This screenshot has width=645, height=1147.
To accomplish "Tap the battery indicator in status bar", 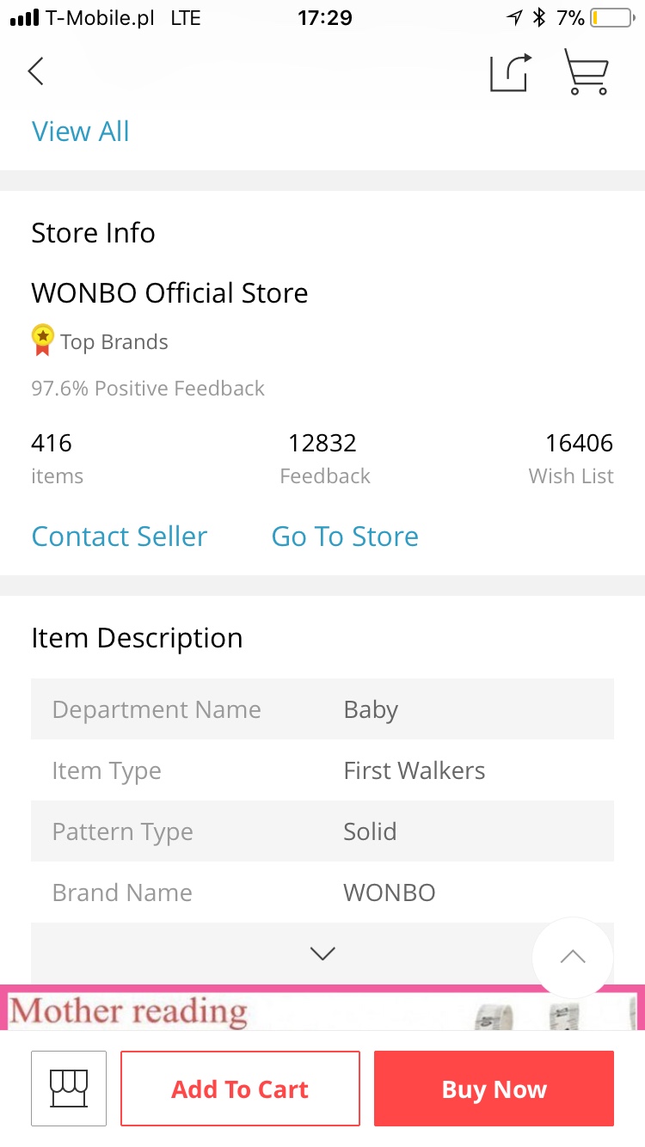I will click(x=611, y=18).
